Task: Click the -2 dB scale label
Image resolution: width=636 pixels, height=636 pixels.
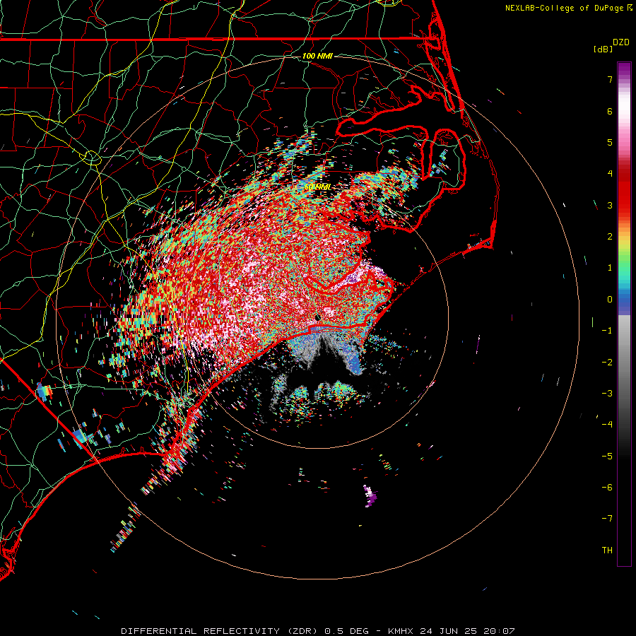Action: tap(607, 363)
